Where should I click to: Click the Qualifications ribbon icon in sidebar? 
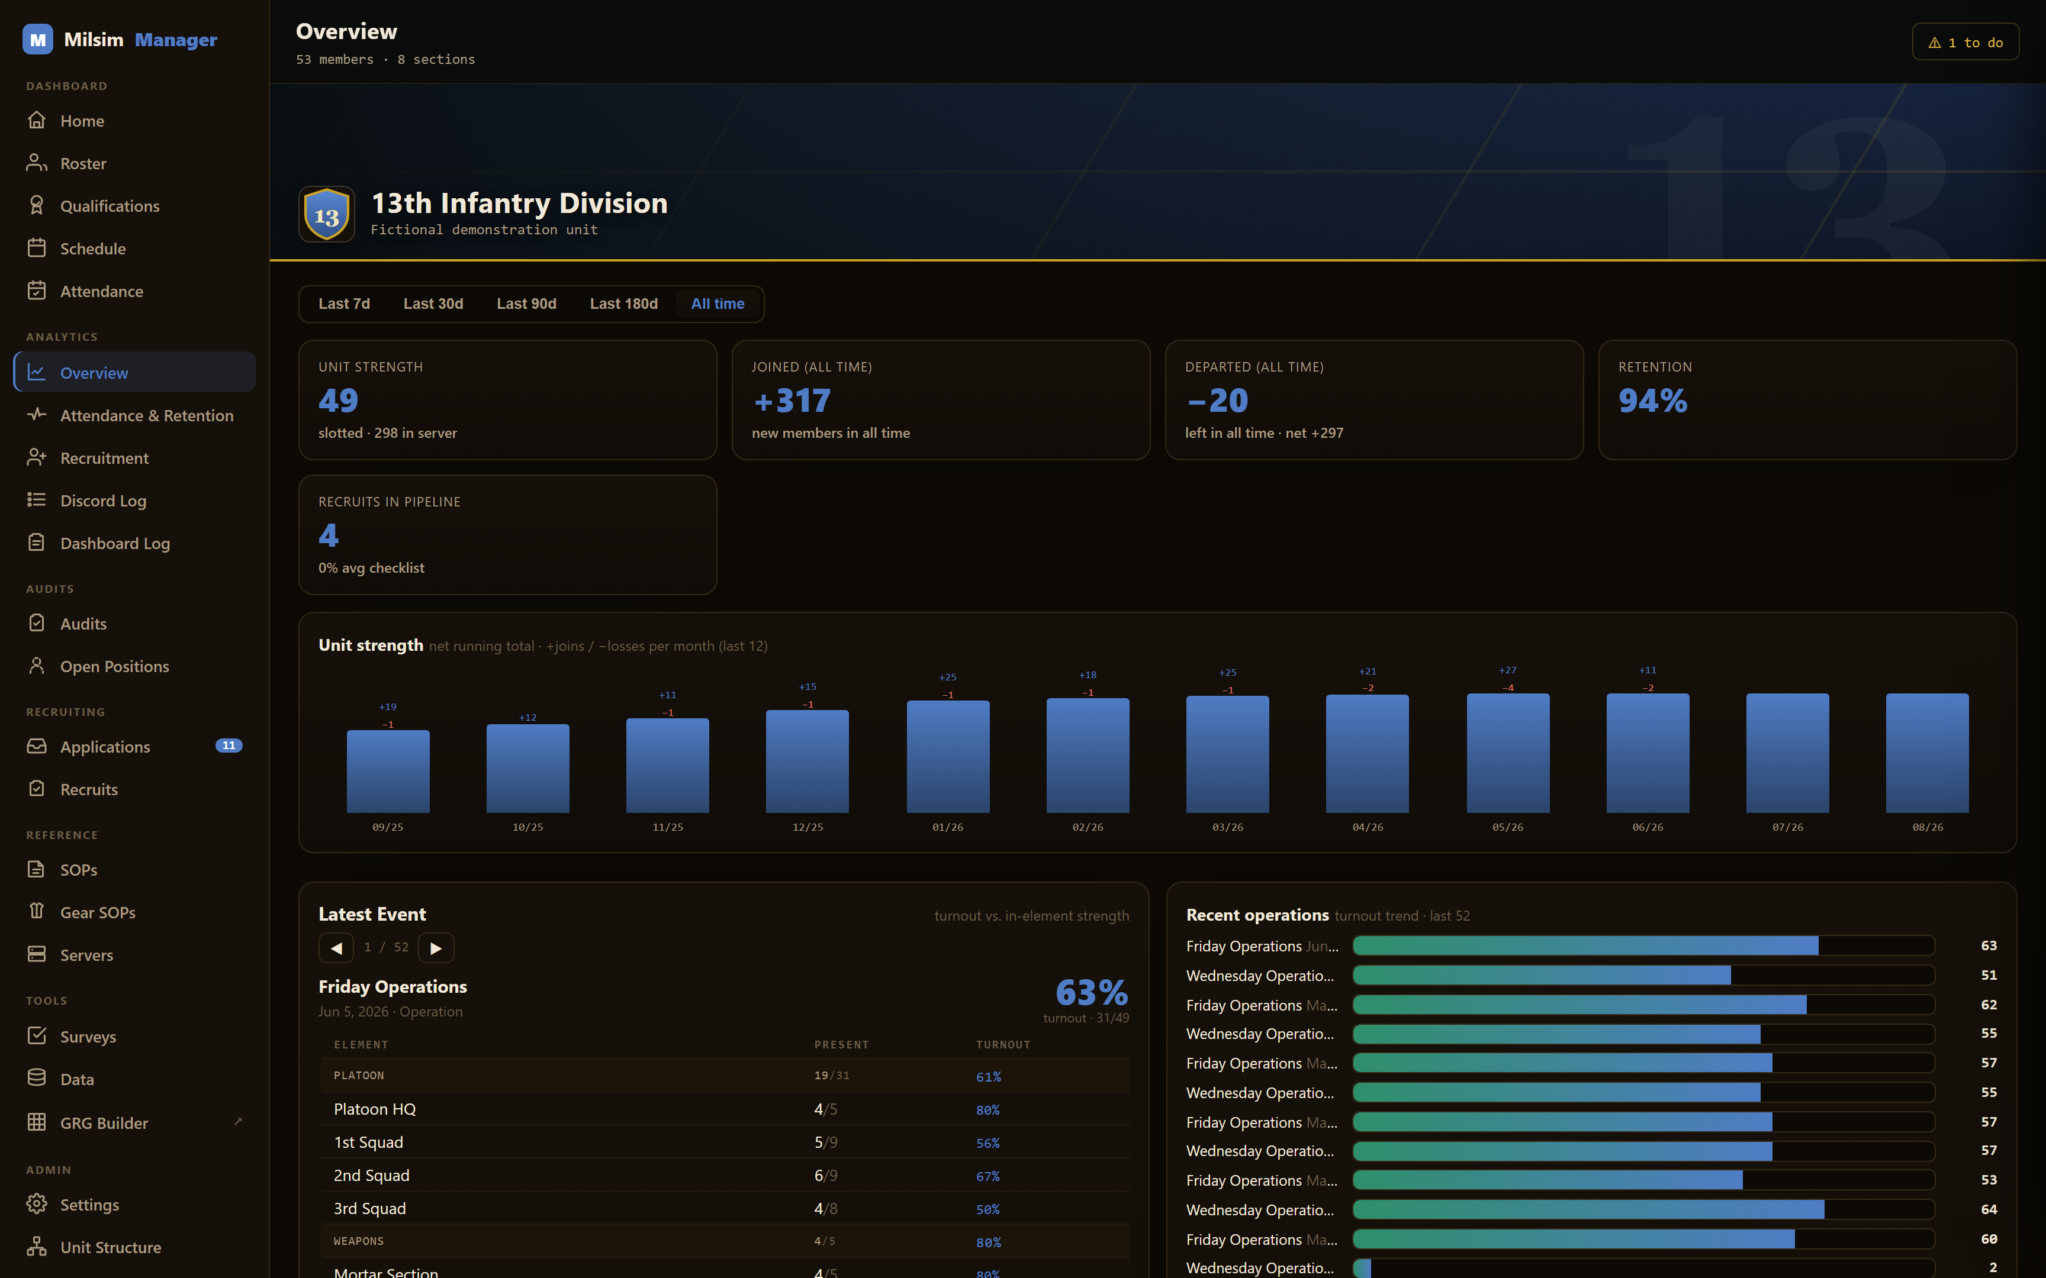36,205
